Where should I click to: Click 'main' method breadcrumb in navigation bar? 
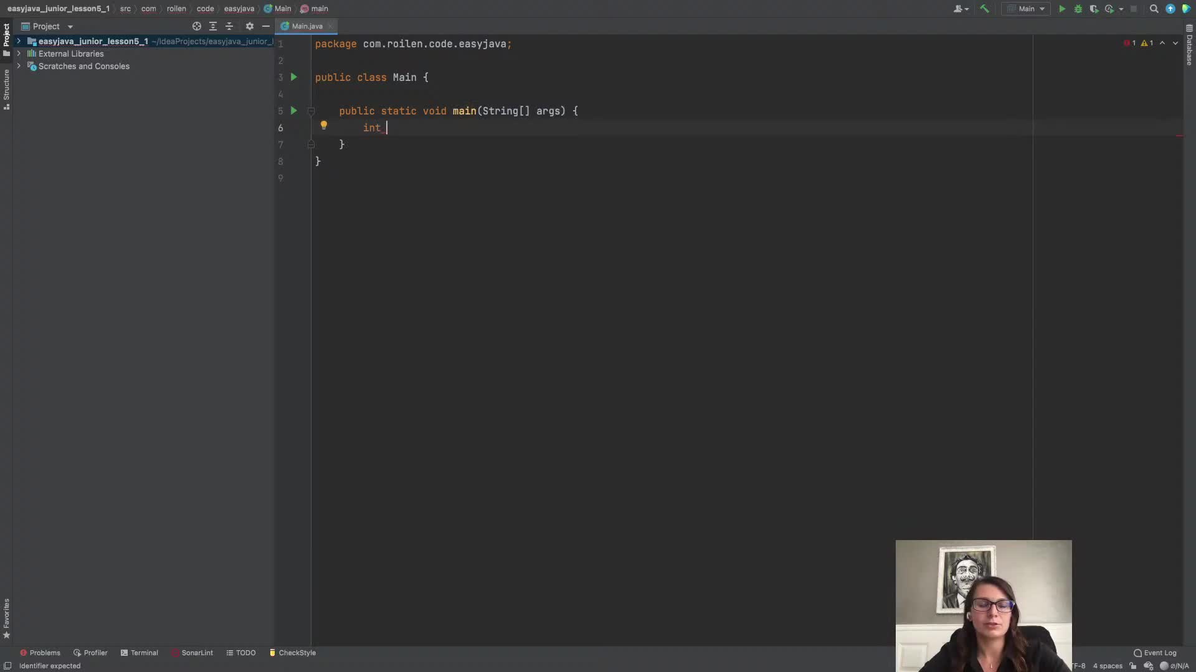pyautogui.click(x=315, y=9)
